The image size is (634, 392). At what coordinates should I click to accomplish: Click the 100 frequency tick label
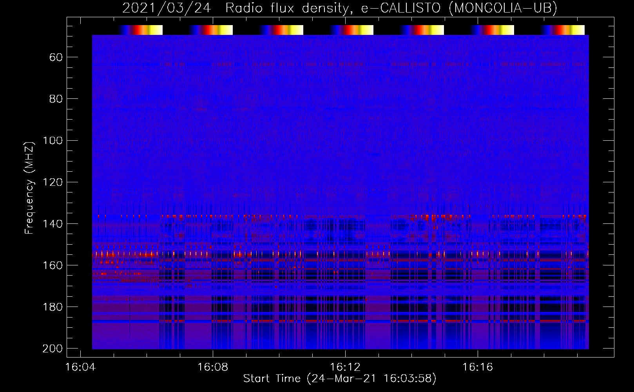click(x=53, y=141)
